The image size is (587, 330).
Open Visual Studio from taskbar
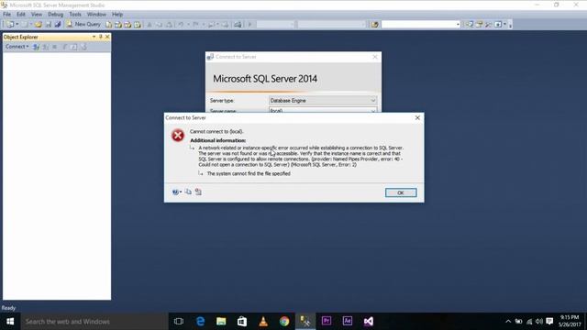click(x=369, y=322)
